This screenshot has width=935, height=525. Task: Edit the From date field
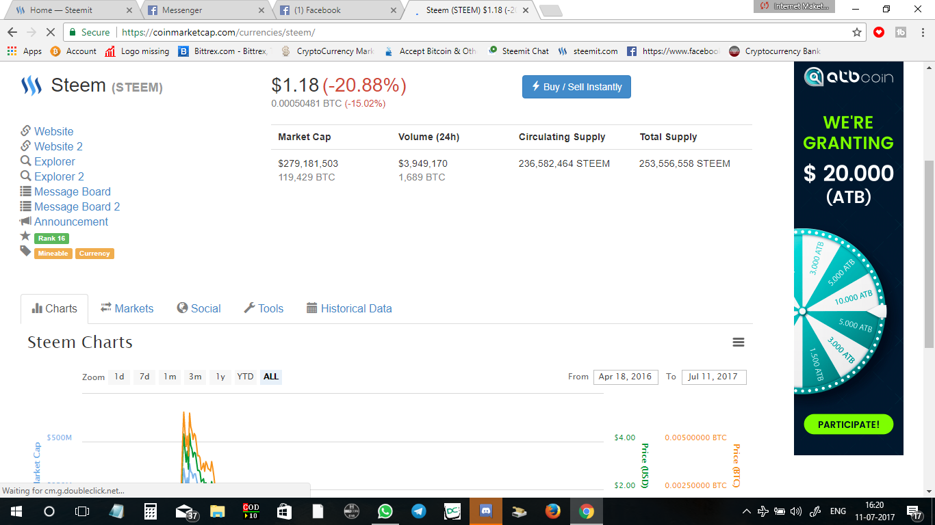tap(626, 377)
